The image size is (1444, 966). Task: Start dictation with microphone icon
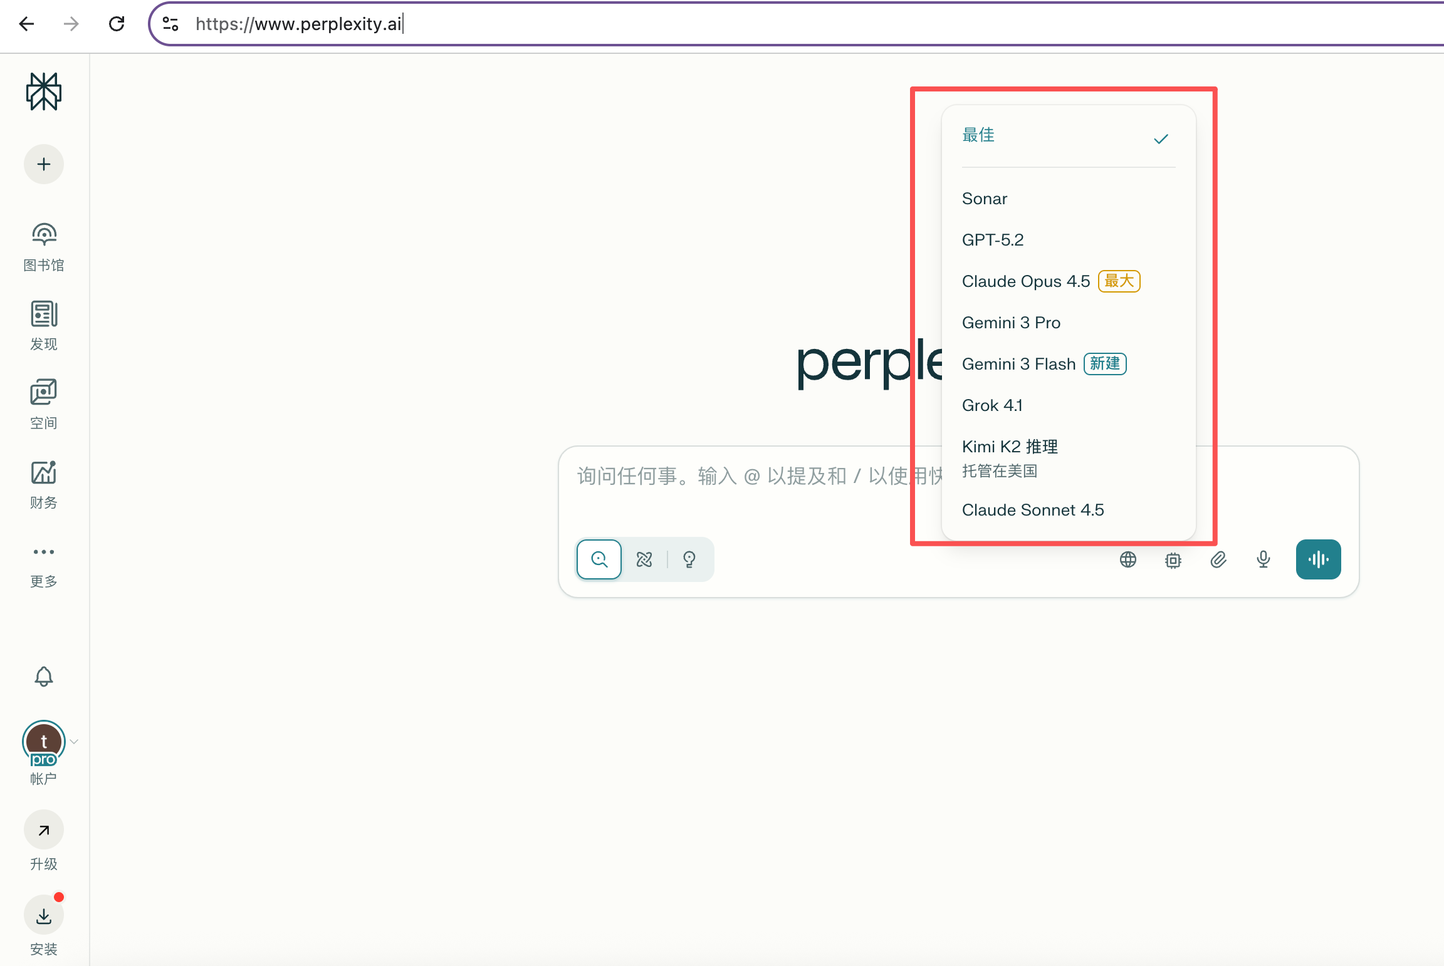coord(1263,559)
